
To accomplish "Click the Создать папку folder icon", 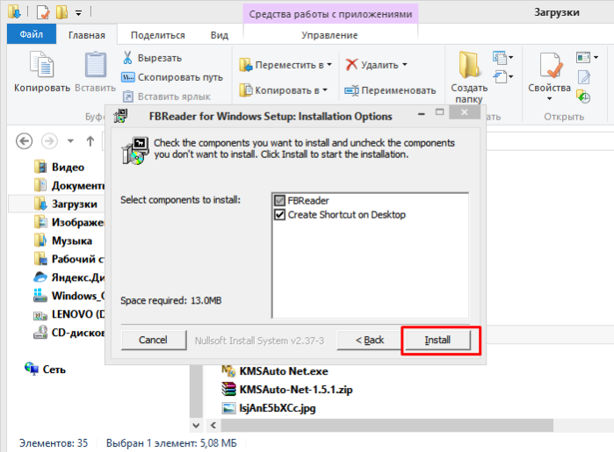I will tap(469, 65).
